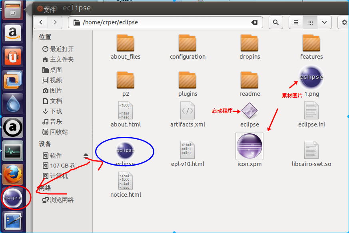Open the VirtualBox-style dock icon

(13, 80)
